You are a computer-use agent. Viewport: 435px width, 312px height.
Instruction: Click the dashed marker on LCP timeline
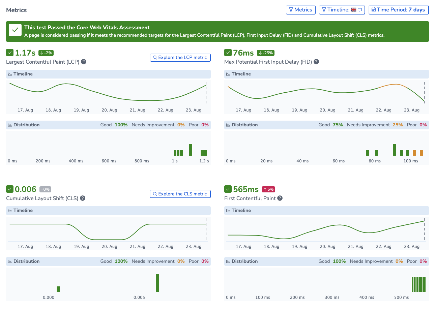point(206,93)
